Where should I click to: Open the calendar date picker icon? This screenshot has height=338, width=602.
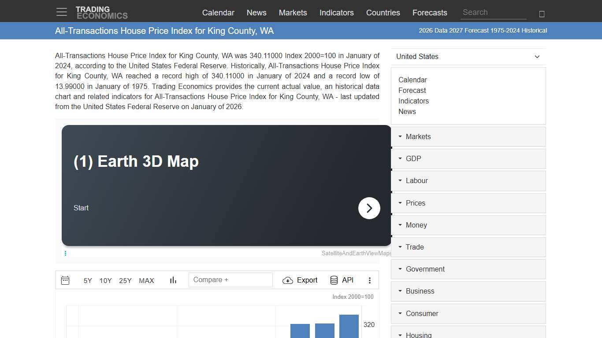pyautogui.click(x=65, y=280)
